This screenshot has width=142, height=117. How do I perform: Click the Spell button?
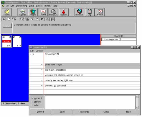[62, 112]
